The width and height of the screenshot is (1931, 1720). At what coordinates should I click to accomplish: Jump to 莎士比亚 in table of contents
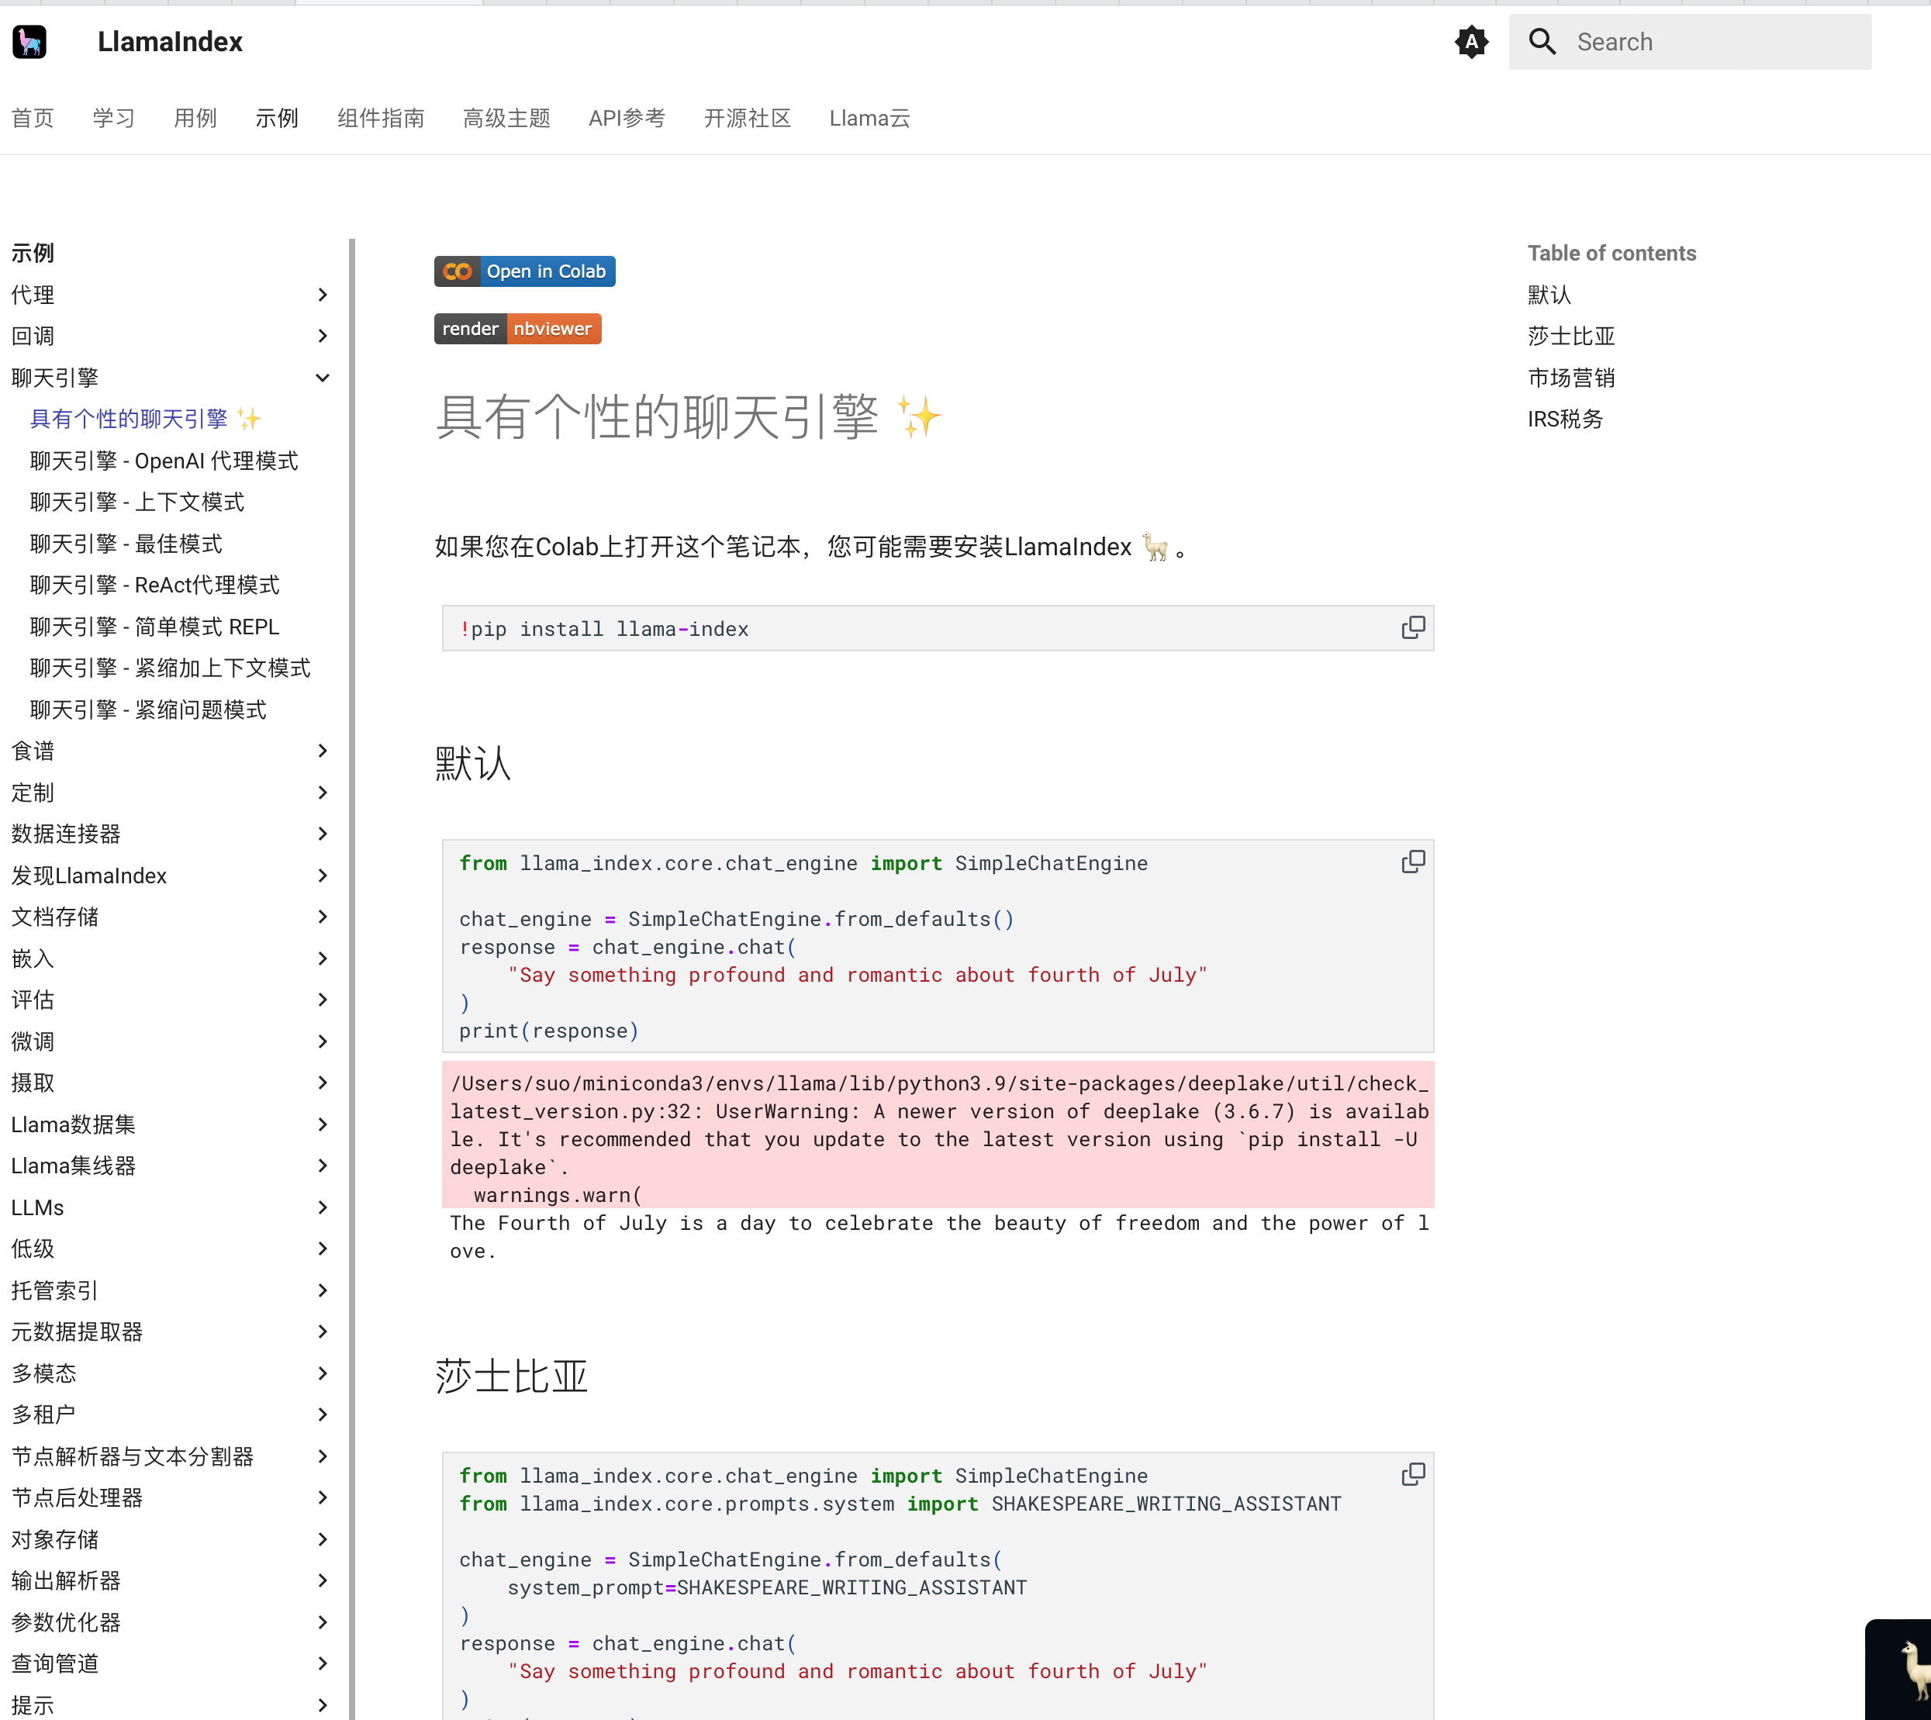tap(1571, 337)
